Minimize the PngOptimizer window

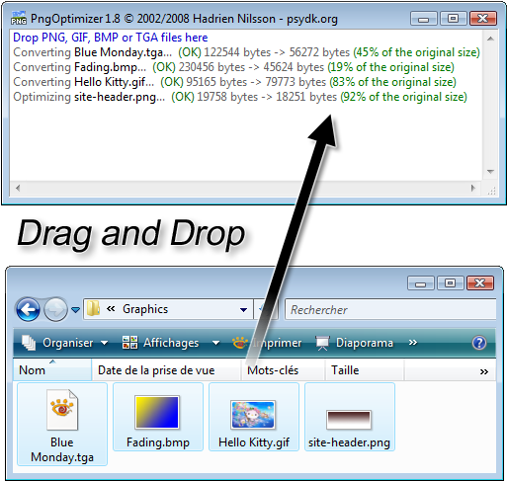point(424,19)
